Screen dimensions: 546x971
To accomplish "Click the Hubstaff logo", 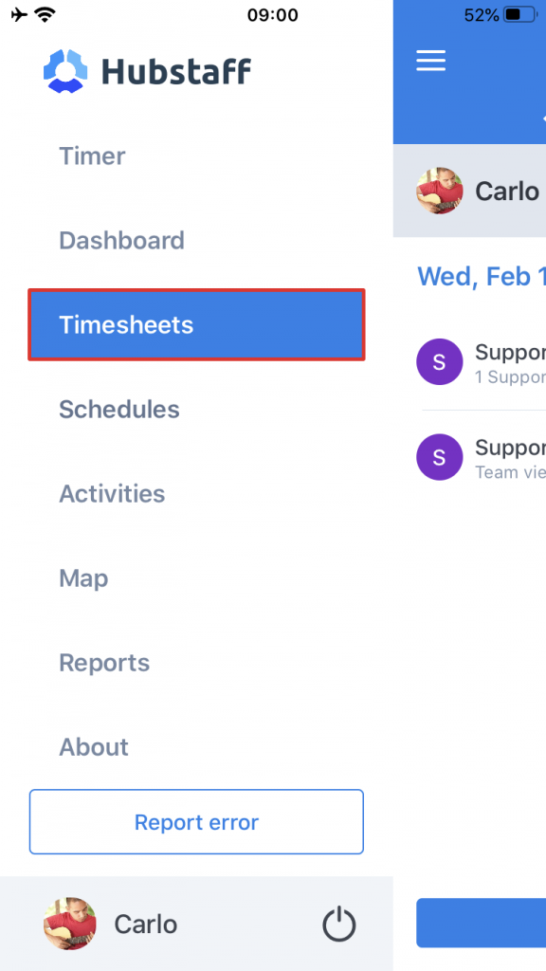I will (x=147, y=71).
